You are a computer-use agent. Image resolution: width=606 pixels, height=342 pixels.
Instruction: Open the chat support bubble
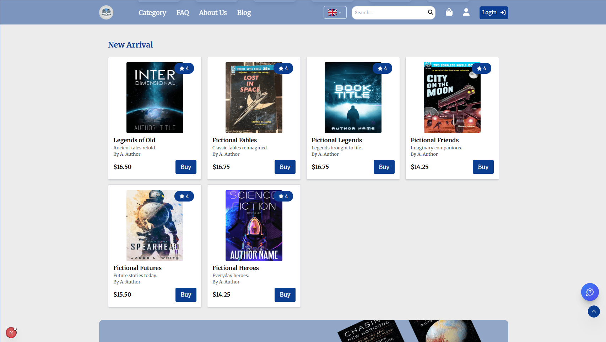coord(590,292)
